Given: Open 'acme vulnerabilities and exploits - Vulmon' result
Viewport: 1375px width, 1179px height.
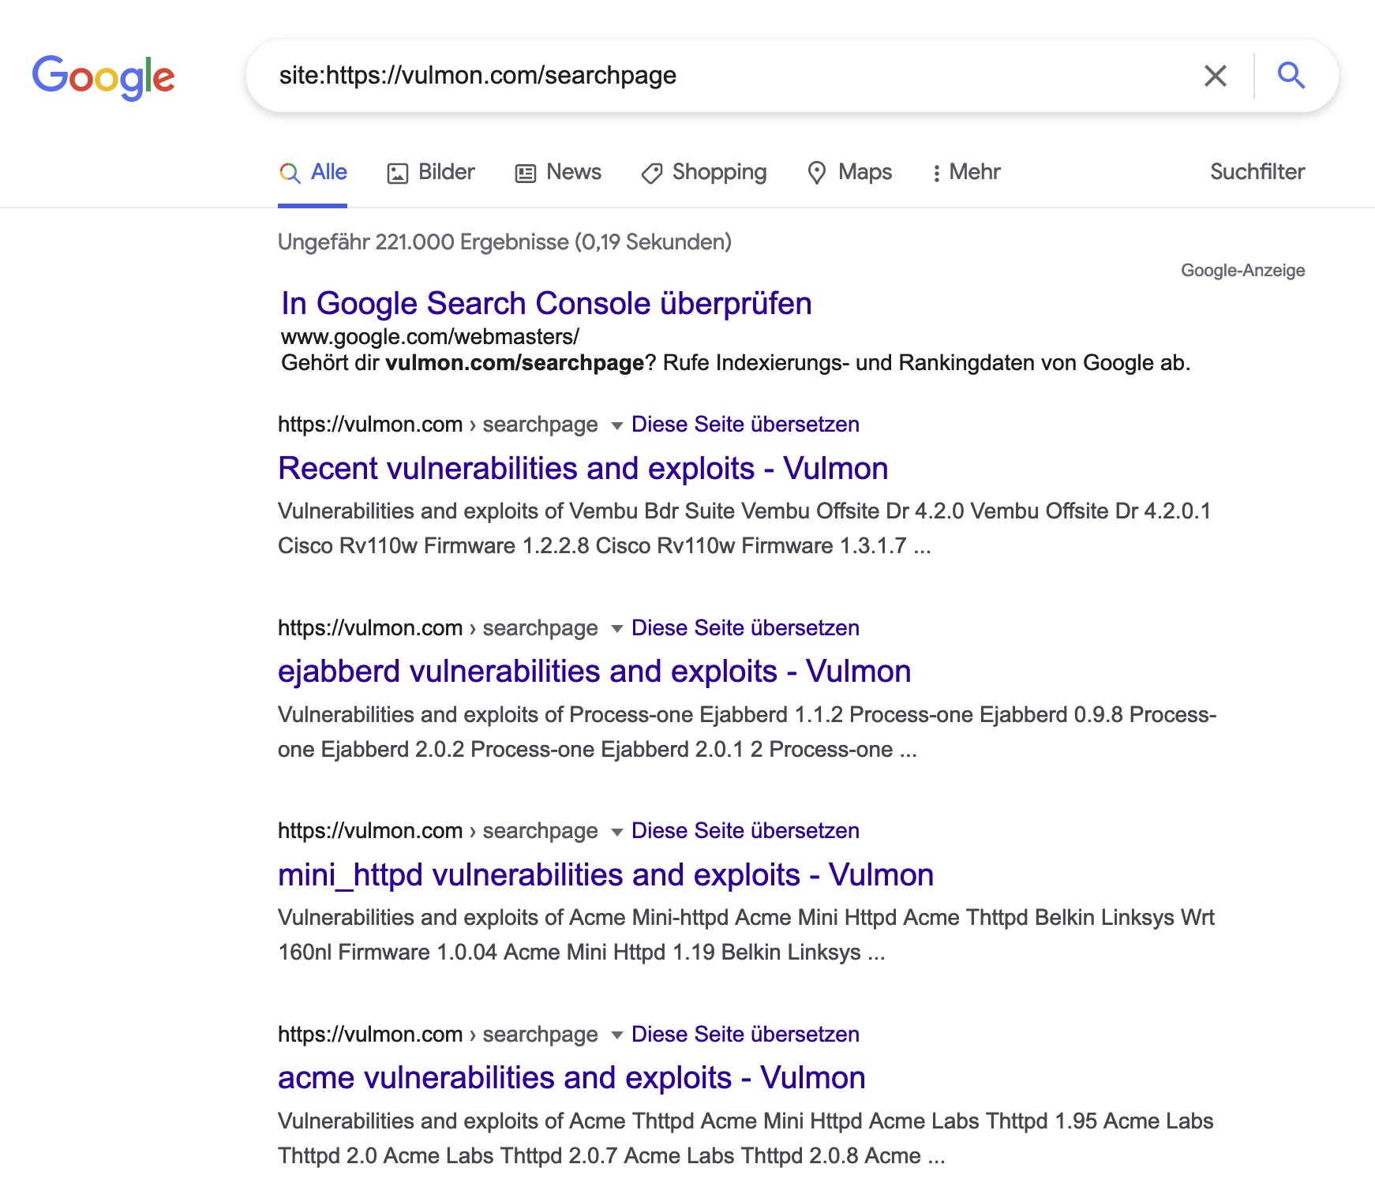Looking at the screenshot, I should pyautogui.click(x=571, y=1078).
